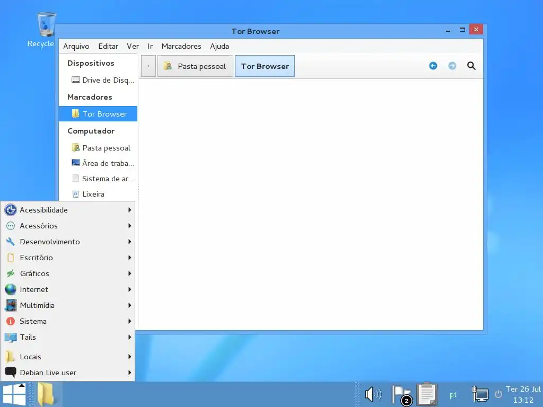Click the back arrow navigation icon
543x407 pixels.
pos(433,66)
